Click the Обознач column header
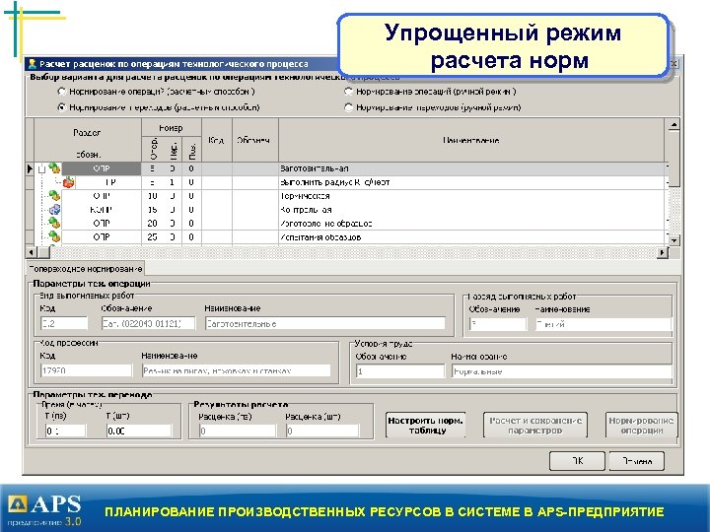Viewport: 710px width, 532px height. 255,140
